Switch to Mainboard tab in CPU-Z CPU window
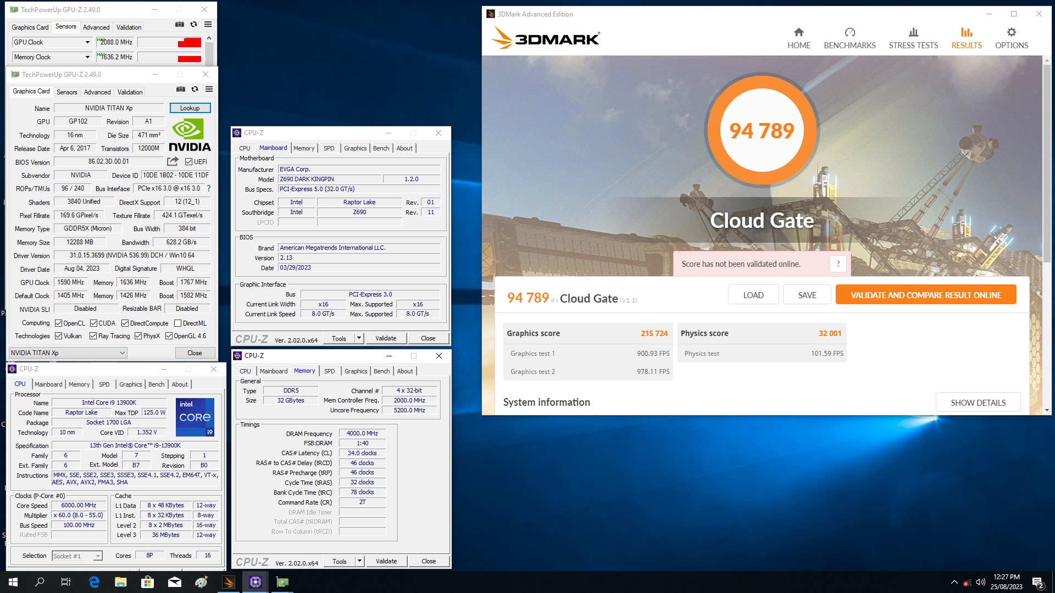Screen dimensions: 1055x593 pyautogui.click(x=48, y=384)
